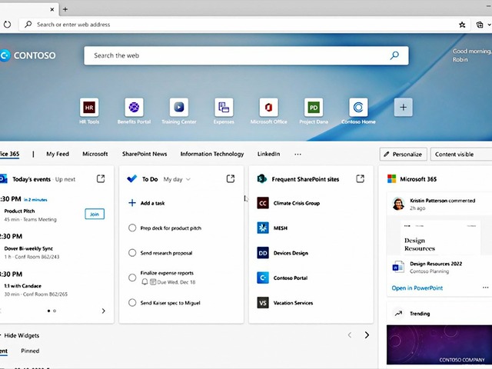The width and height of the screenshot is (492, 369).
Task: Switch to the SharePoint News tab
Action: pos(144,154)
